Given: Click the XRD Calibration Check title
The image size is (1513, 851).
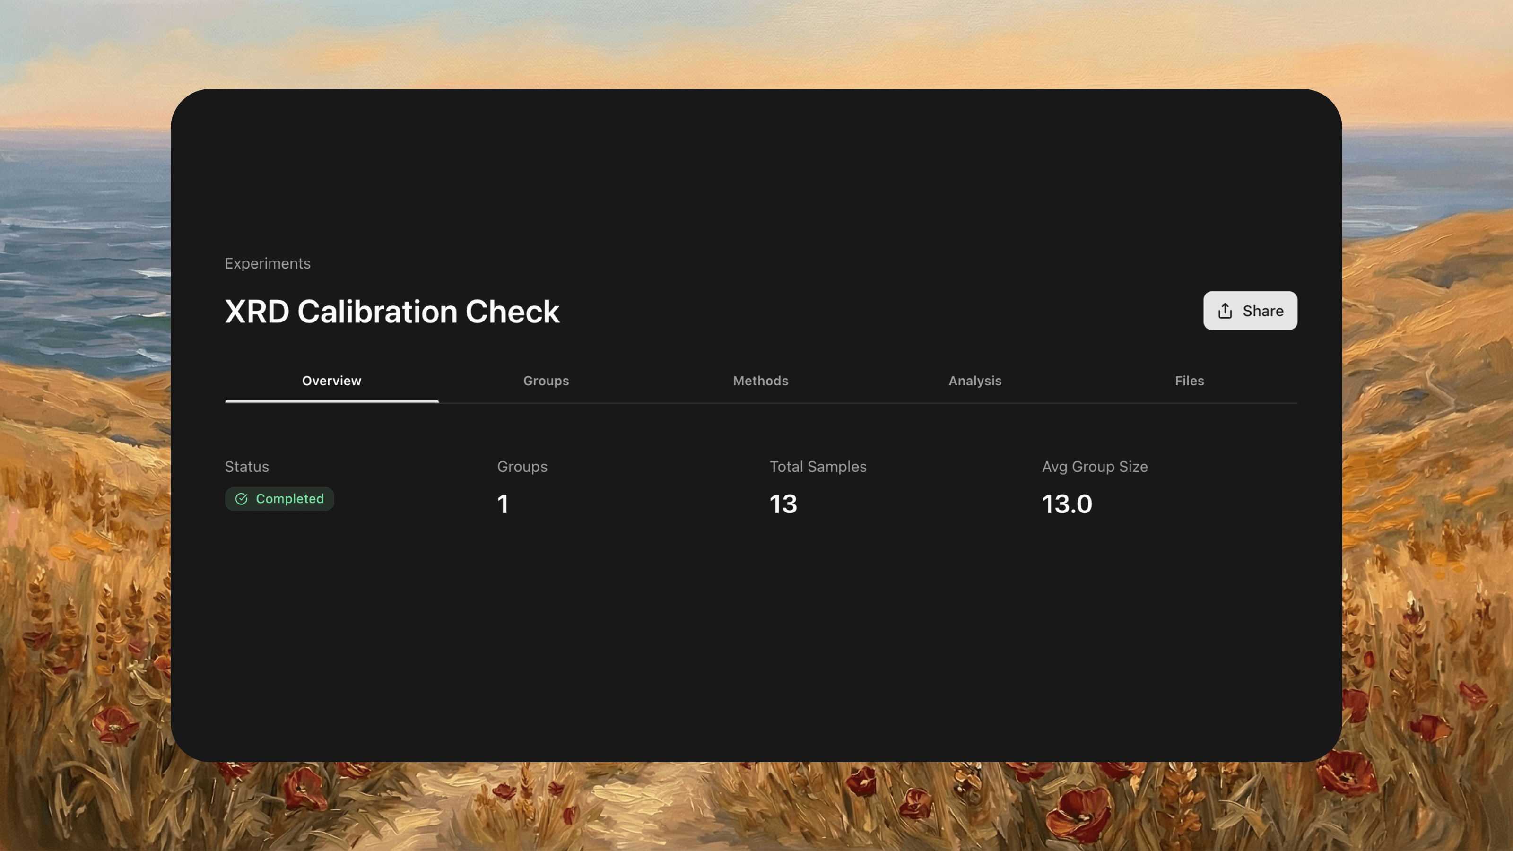Looking at the screenshot, I should point(392,311).
